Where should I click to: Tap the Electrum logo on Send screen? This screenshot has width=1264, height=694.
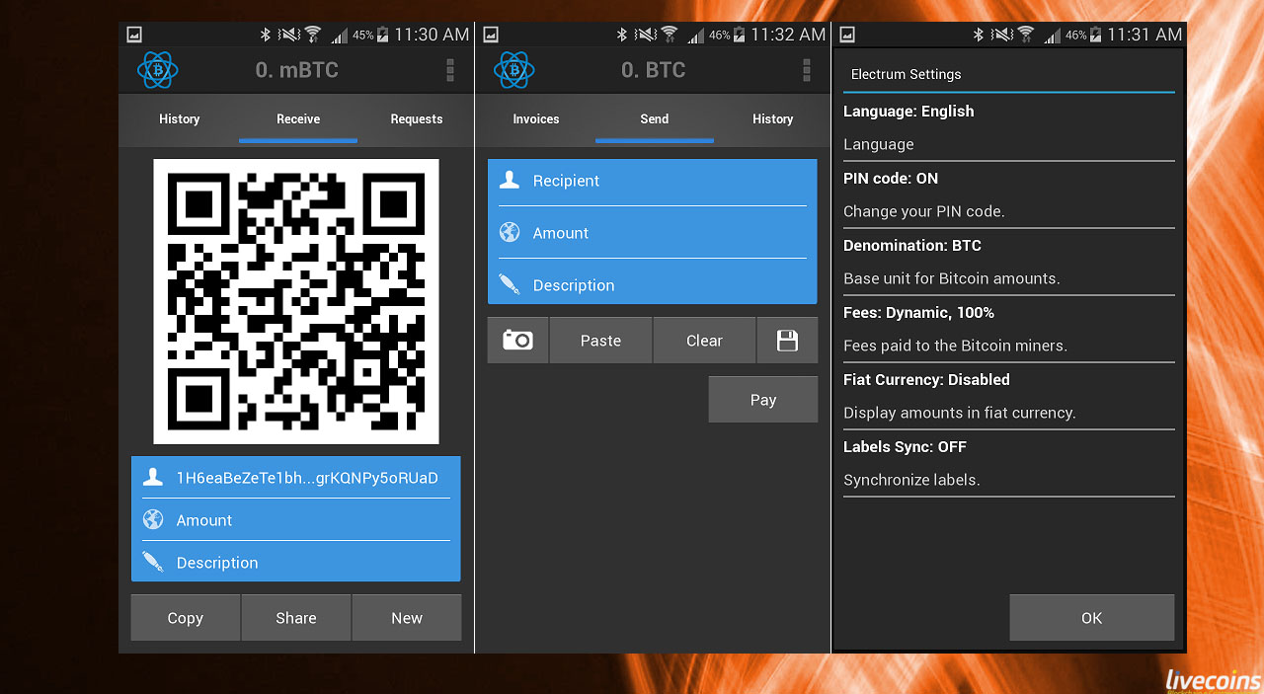pos(513,70)
